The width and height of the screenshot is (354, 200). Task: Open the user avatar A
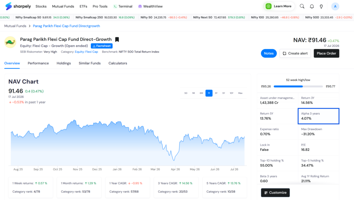(x=335, y=6)
